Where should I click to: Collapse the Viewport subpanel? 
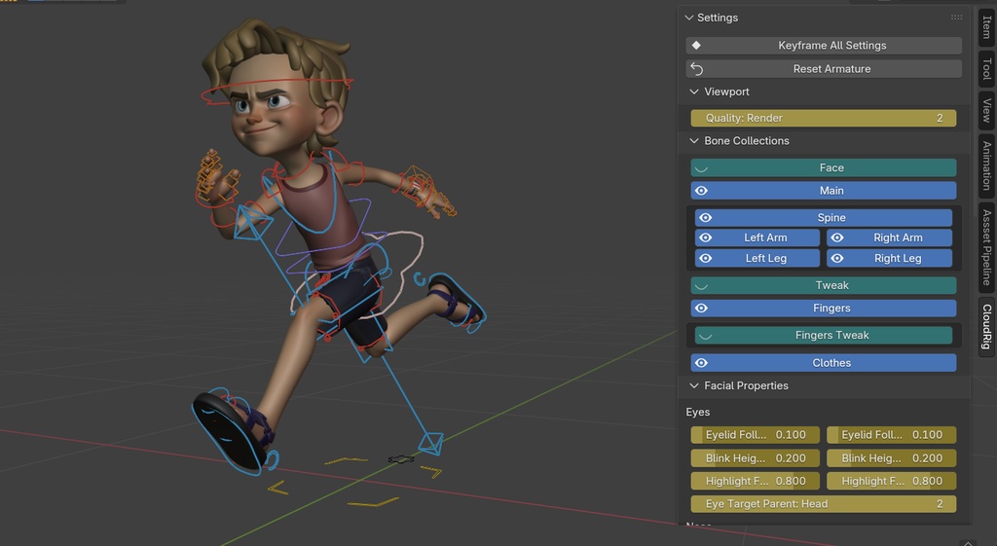click(x=694, y=91)
